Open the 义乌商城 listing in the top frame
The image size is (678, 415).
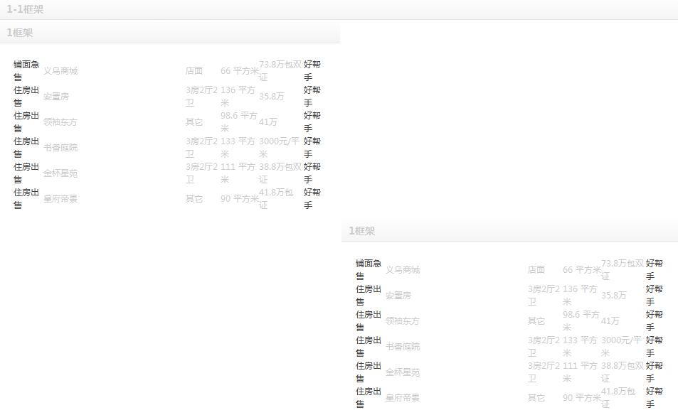coord(62,70)
